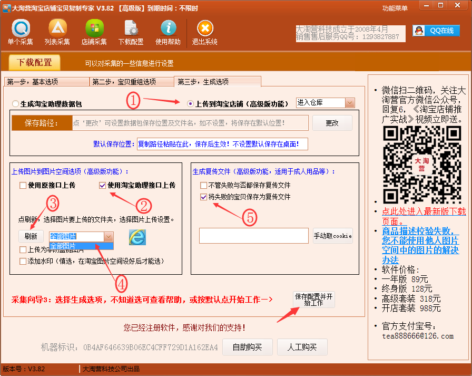Click the 机器标识 machine ID text

(130, 348)
